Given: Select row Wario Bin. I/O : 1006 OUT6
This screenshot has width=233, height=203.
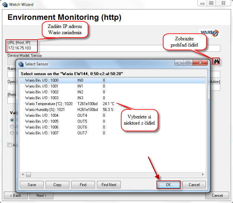Looking at the screenshot, I should (x=113, y=127).
